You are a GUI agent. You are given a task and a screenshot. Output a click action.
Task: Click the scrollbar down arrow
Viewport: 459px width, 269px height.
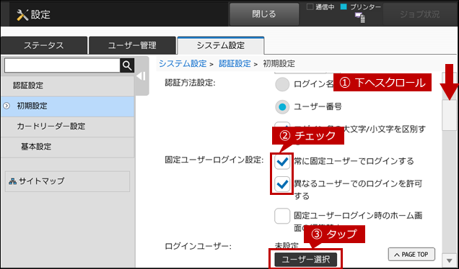[x=449, y=260]
